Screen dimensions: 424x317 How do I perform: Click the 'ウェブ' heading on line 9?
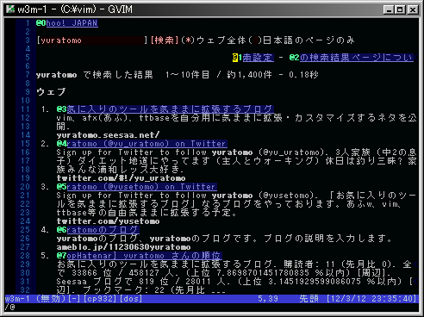(51, 92)
